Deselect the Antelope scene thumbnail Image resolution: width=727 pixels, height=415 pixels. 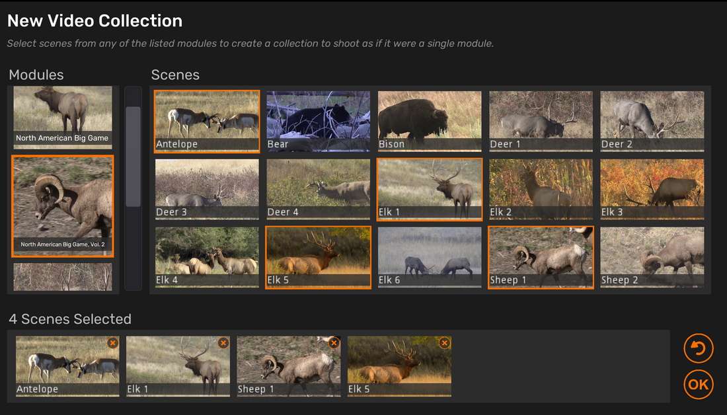click(207, 122)
